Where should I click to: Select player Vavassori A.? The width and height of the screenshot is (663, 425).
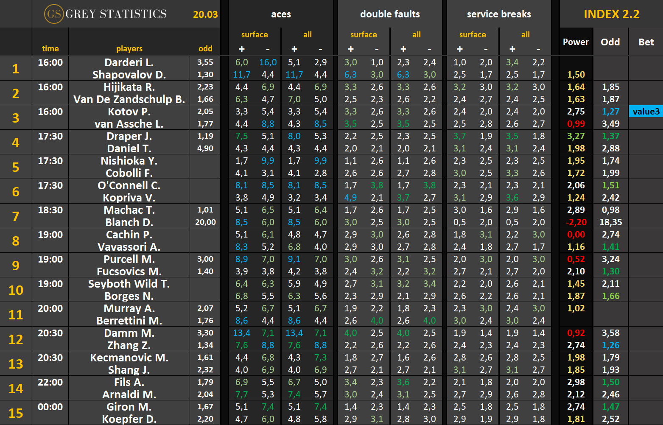coord(129,247)
